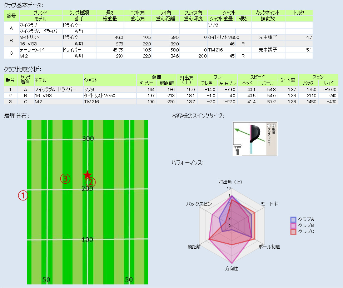Click the total distance value 220
The width and height of the screenshot is (343, 288).
click(x=171, y=102)
